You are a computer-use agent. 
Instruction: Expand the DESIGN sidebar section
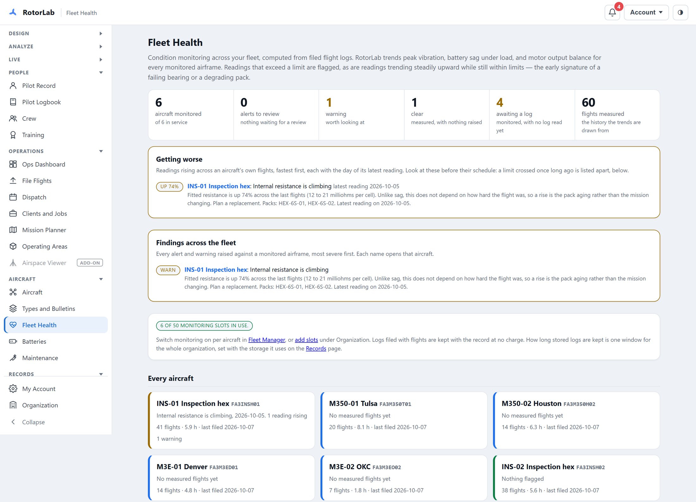56,33
